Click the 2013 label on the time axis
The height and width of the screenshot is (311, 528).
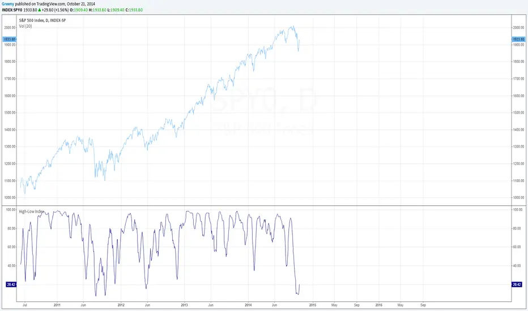[x=185, y=305]
